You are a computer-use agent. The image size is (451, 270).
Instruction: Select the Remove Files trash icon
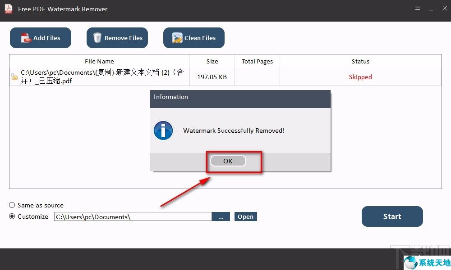pyautogui.click(x=97, y=38)
